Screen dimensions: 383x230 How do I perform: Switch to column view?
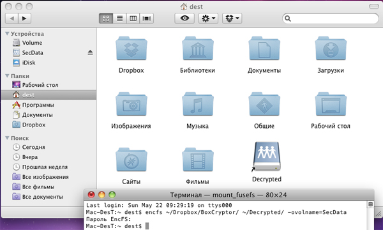tap(133, 19)
